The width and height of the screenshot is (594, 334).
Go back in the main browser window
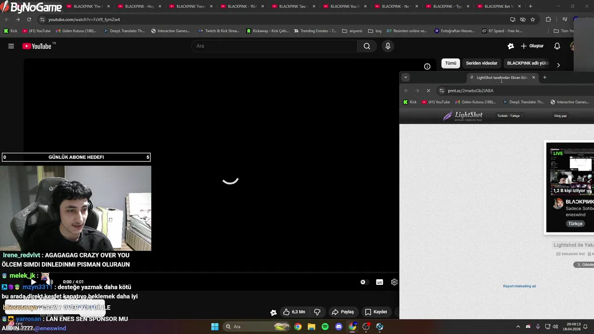pos(6,19)
